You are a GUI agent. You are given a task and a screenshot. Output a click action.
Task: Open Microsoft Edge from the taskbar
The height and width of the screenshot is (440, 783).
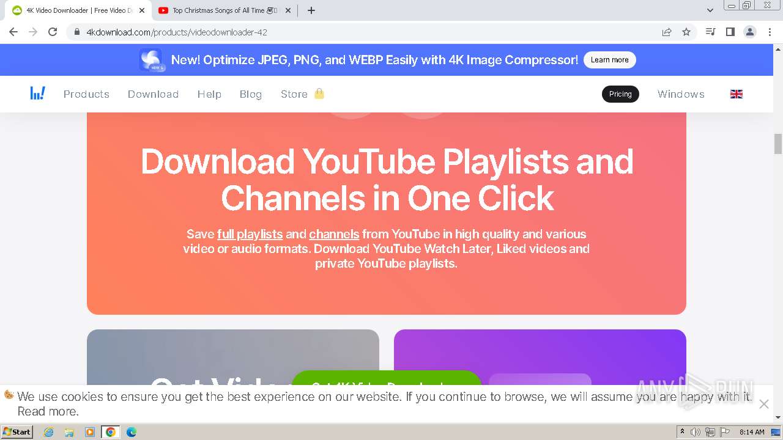pyautogui.click(x=132, y=432)
